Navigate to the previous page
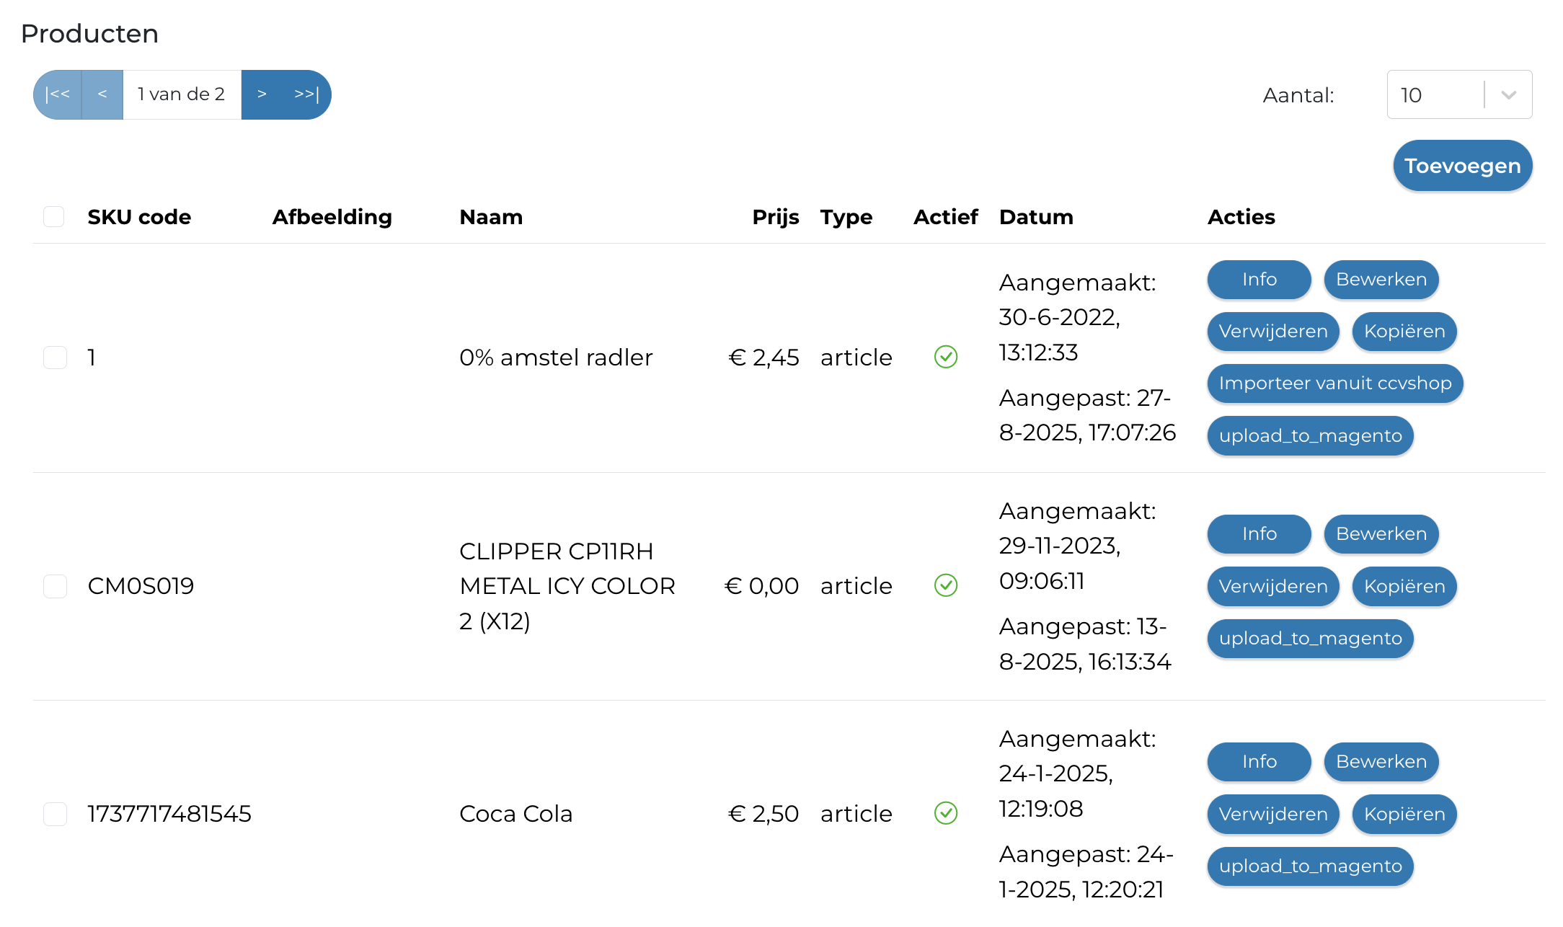1563x927 pixels. click(x=102, y=94)
